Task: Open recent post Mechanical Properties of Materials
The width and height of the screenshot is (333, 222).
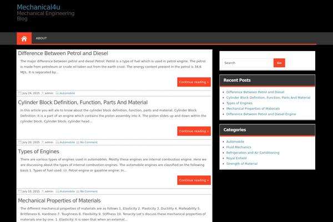Action: click(x=253, y=109)
